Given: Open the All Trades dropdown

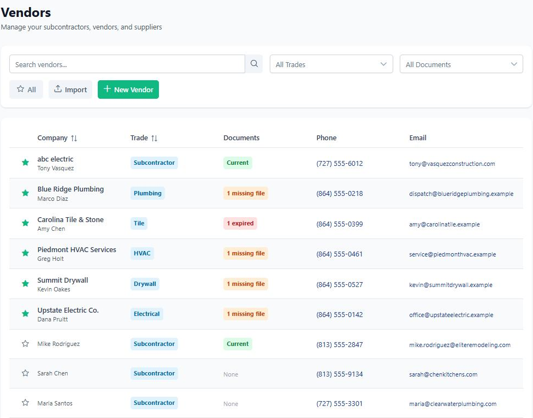Looking at the screenshot, I should pyautogui.click(x=331, y=64).
